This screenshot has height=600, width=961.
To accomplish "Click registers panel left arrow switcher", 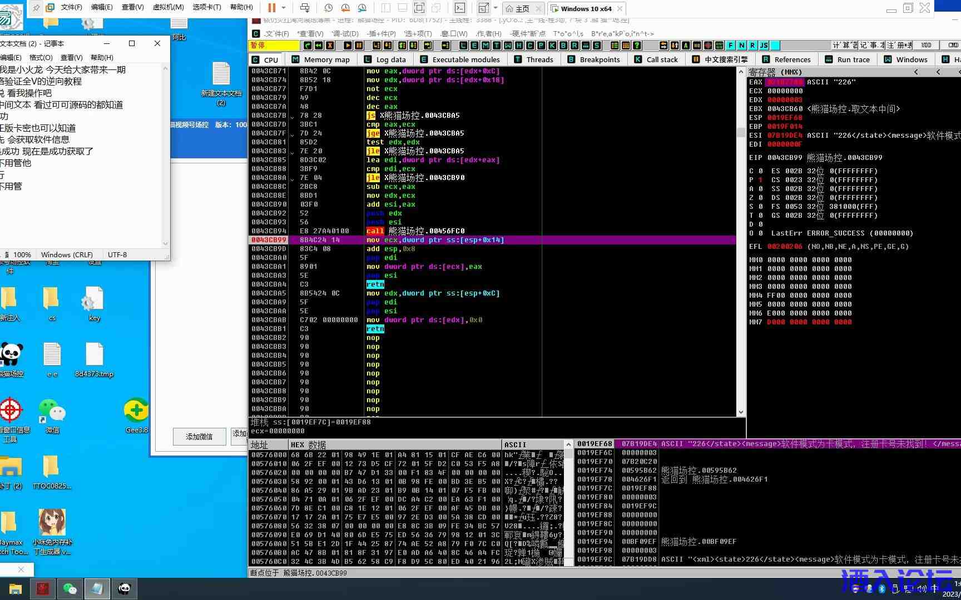I will (x=916, y=72).
